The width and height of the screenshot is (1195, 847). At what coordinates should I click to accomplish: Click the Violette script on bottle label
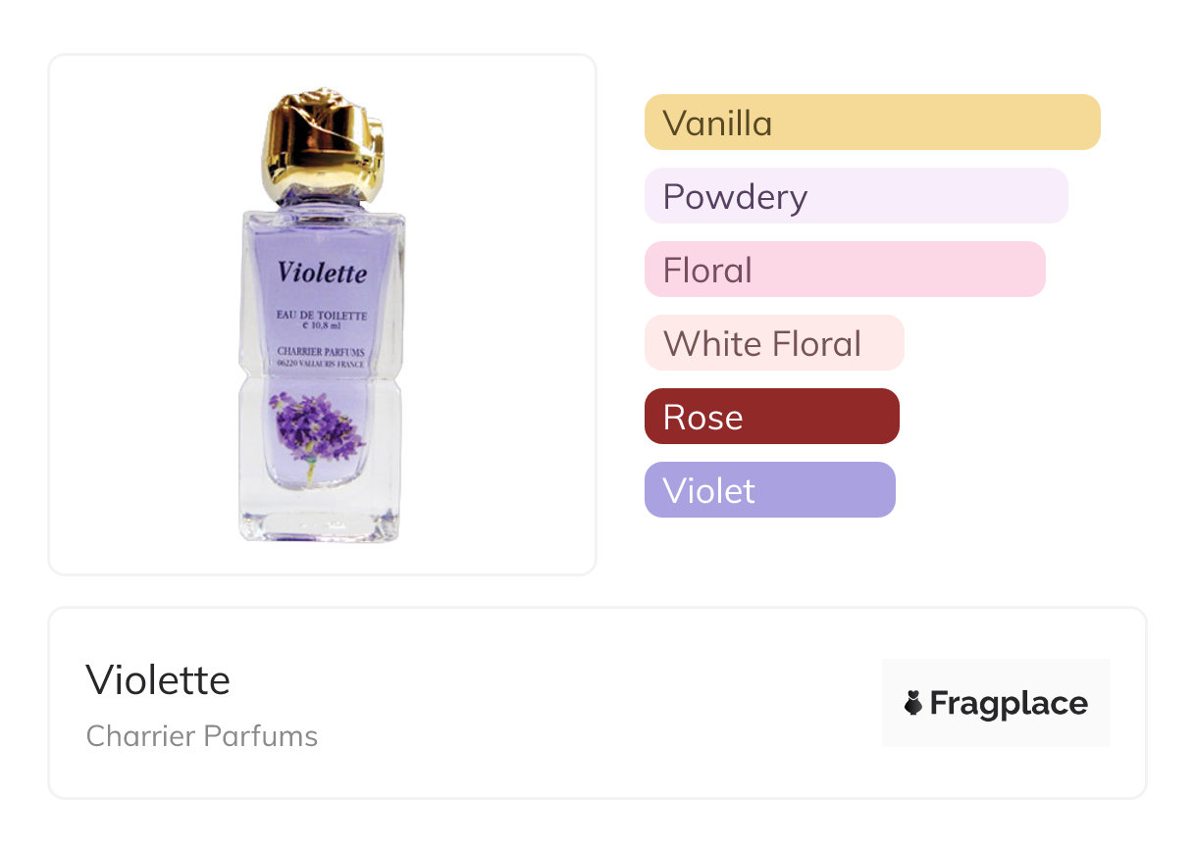[x=322, y=272]
